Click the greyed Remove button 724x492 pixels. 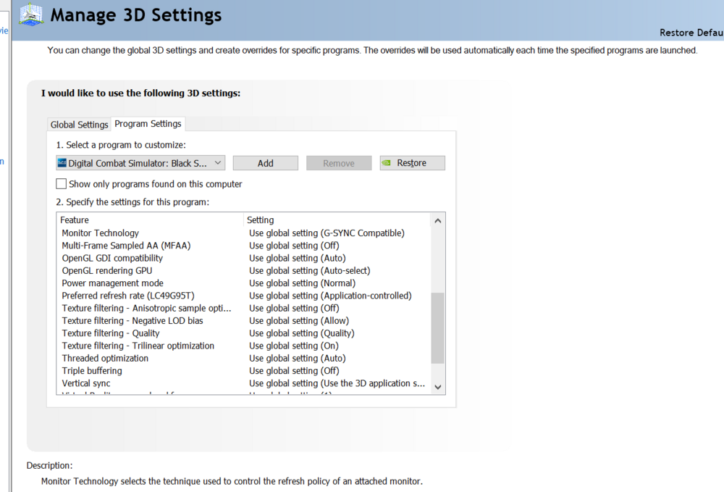tap(339, 163)
